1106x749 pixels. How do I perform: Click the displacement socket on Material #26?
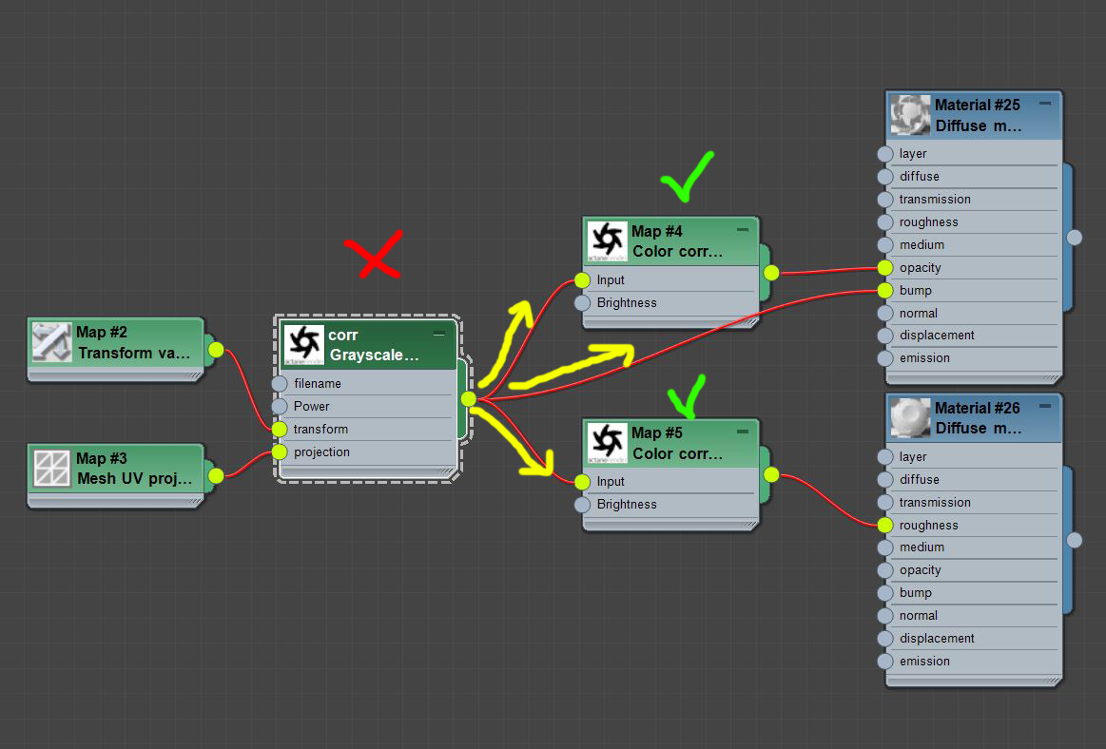pyautogui.click(x=885, y=639)
